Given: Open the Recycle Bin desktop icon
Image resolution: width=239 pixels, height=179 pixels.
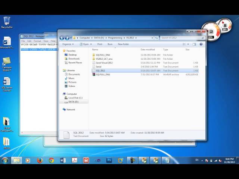Looking at the screenshot, I should pos(7,22).
